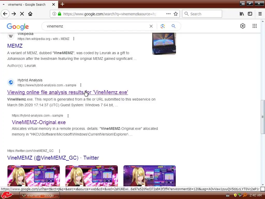Go to Google home via logo
265x199 pixels.
(x=18, y=27)
